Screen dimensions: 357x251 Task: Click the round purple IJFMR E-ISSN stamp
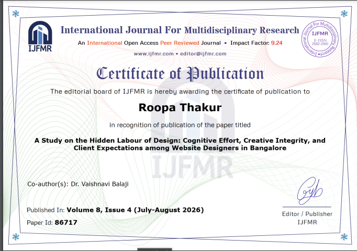tap(320, 39)
